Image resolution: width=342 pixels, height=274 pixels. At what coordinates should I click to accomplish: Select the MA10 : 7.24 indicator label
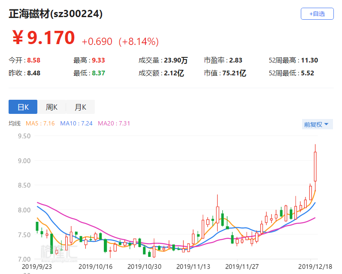(x=76, y=123)
